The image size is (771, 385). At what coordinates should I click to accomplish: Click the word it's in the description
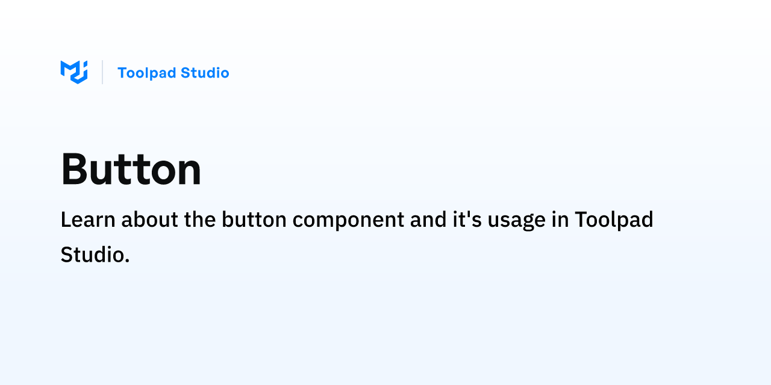pyautogui.click(x=467, y=220)
